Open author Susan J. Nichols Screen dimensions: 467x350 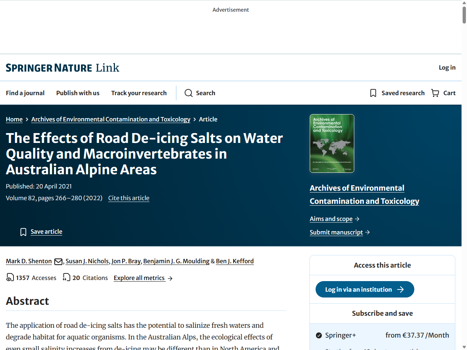[x=87, y=261]
